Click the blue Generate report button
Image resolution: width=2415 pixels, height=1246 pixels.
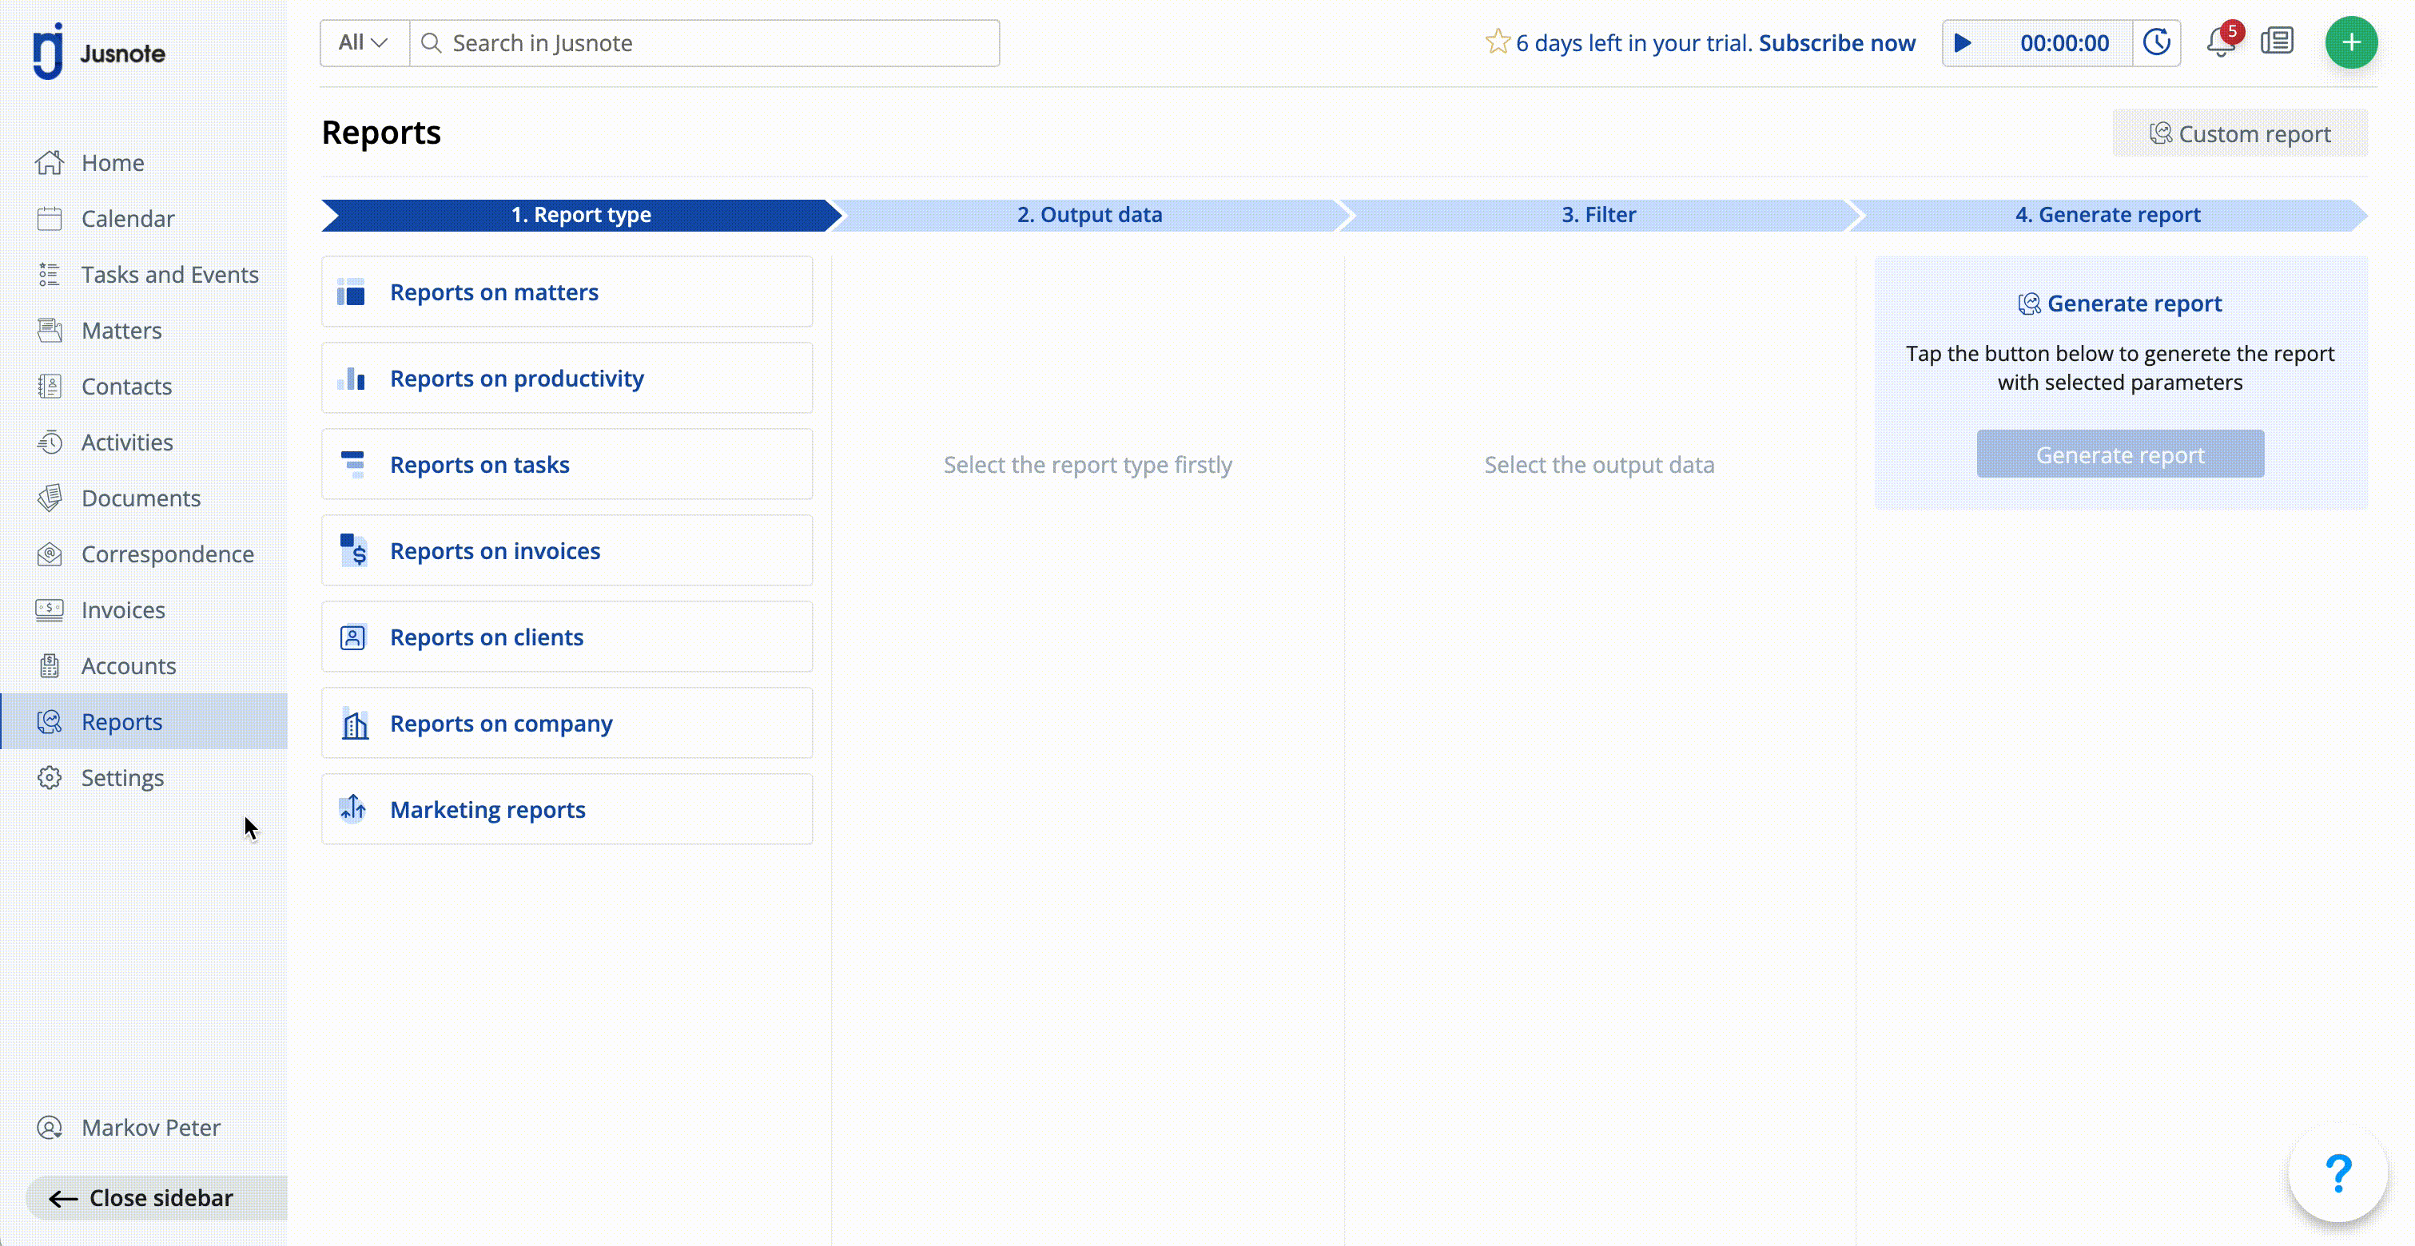tap(2119, 454)
